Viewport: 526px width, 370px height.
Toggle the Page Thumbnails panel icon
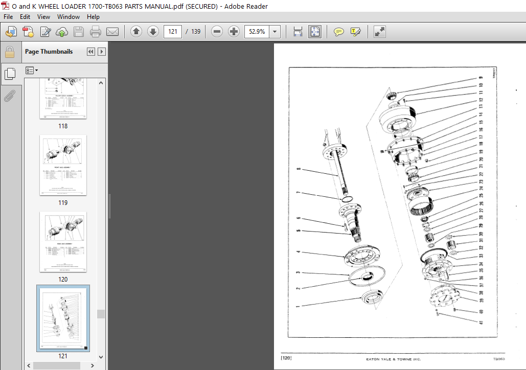pyautogui.click(x=10, y=74)
